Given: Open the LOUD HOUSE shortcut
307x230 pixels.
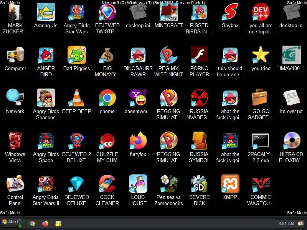Looking at the screenshot, I should click(x=138, y=184).
